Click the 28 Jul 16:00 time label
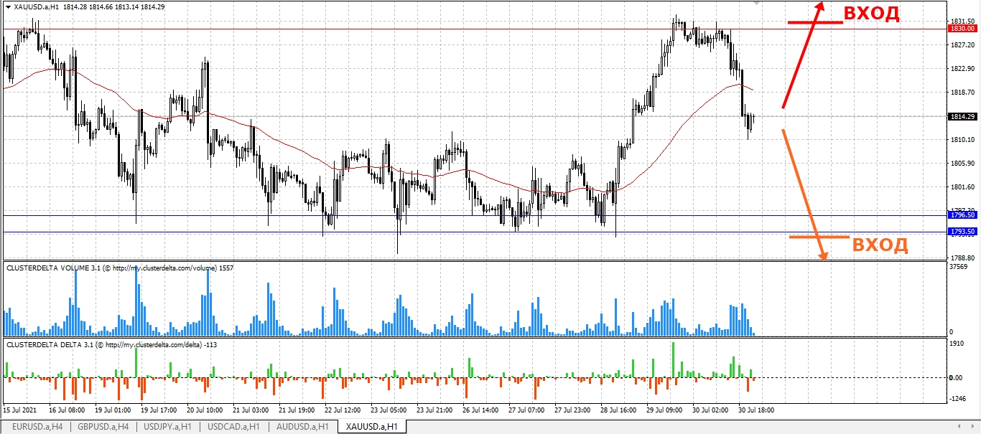 pos(618,410)
